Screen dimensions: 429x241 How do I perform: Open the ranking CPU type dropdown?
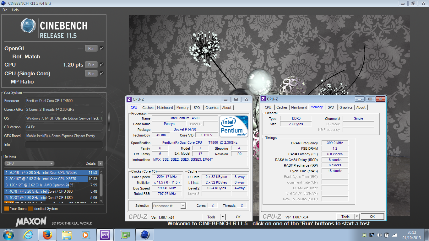point(30,163)
